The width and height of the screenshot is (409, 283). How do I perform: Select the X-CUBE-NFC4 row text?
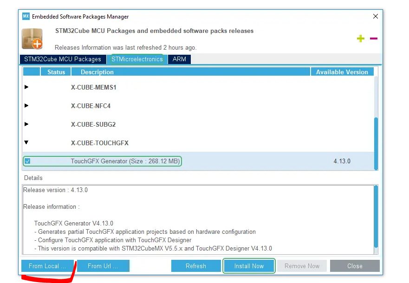coord(91,106)
